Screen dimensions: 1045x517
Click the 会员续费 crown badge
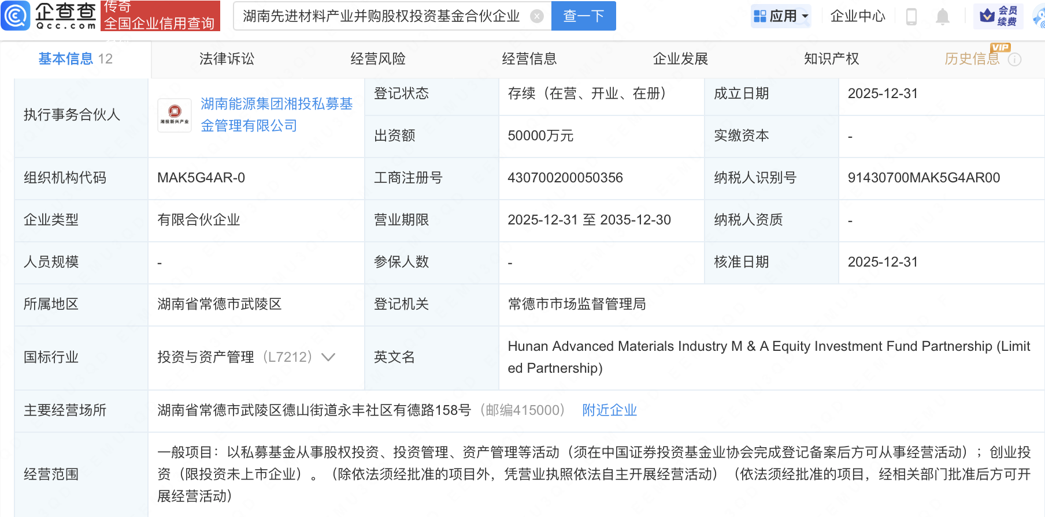[x=998, y=16]
